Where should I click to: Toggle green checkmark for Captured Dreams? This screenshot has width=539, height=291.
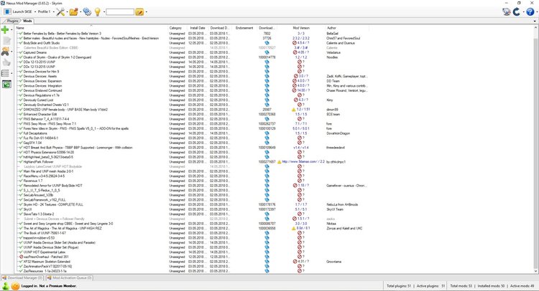[21, 52]
